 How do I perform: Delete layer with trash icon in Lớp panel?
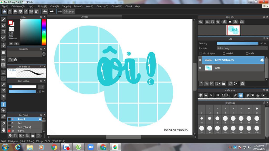coord(242,84)
